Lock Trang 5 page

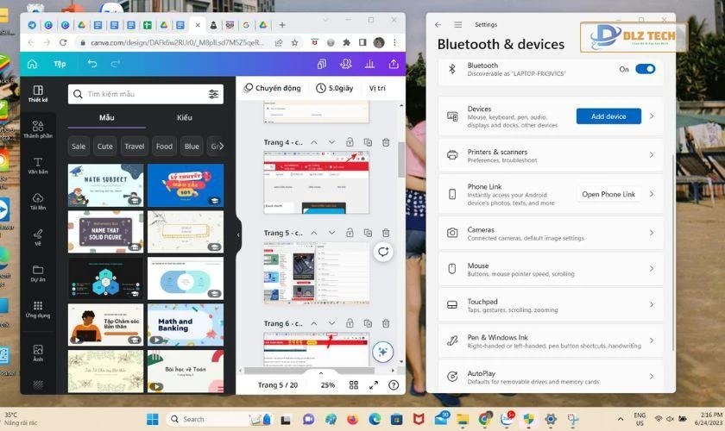coord(350,233)
